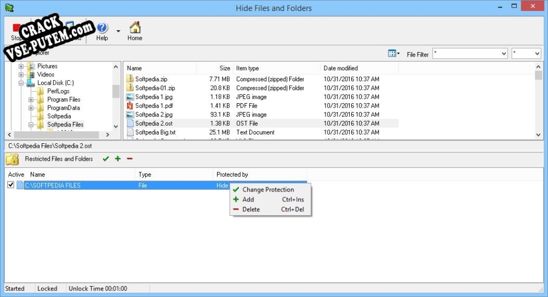Viewport: 548px width, 297px height.
Task: Click the red minus Delete icon
Action: (x=130, y=159)
